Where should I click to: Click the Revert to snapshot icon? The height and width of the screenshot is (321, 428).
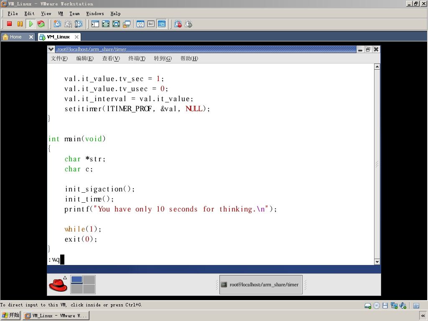click(x=68, y=24)
